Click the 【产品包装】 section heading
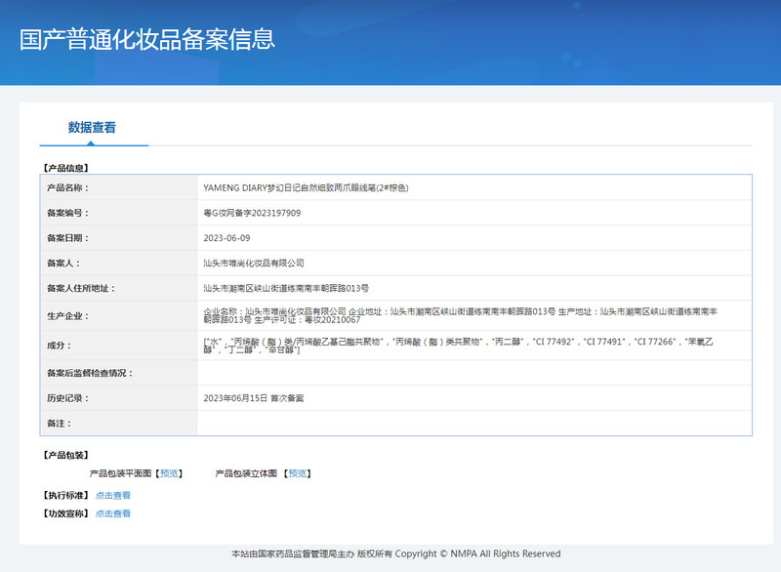Image resolution: width=781 pixels, height=572 pixels. point(66,455)
